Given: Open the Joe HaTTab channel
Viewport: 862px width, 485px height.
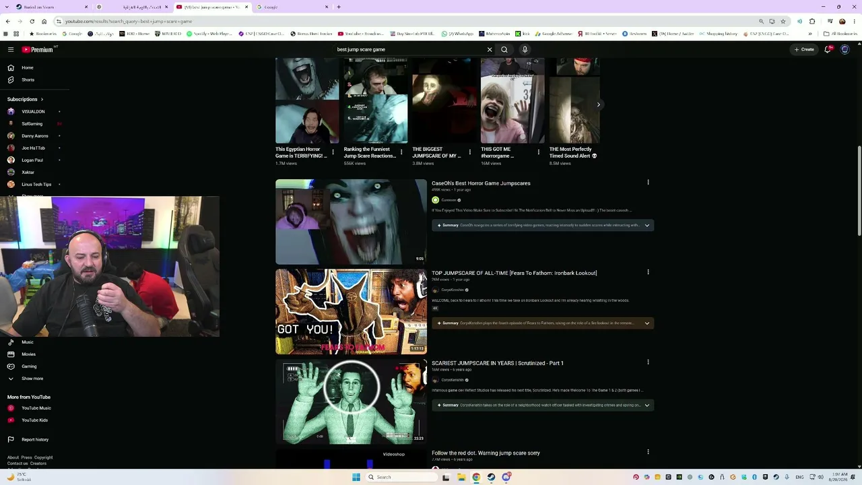Looking at the screenshot, I should pyautogui.click(x=34, y=148).
